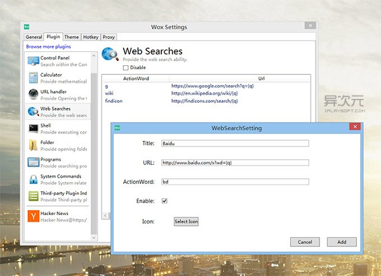Viewport: 381px width, 276px height.
Task: Select the Control Panel plugin name
Action: tap(55, 58)
